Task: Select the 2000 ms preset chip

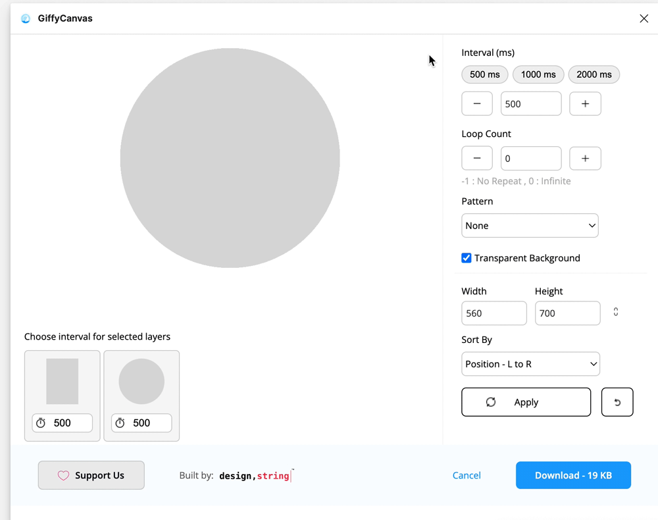Action: pos(594,74)
